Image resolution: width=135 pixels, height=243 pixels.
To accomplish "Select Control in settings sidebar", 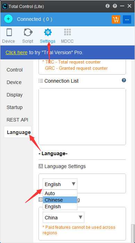I will click(15, 70).
